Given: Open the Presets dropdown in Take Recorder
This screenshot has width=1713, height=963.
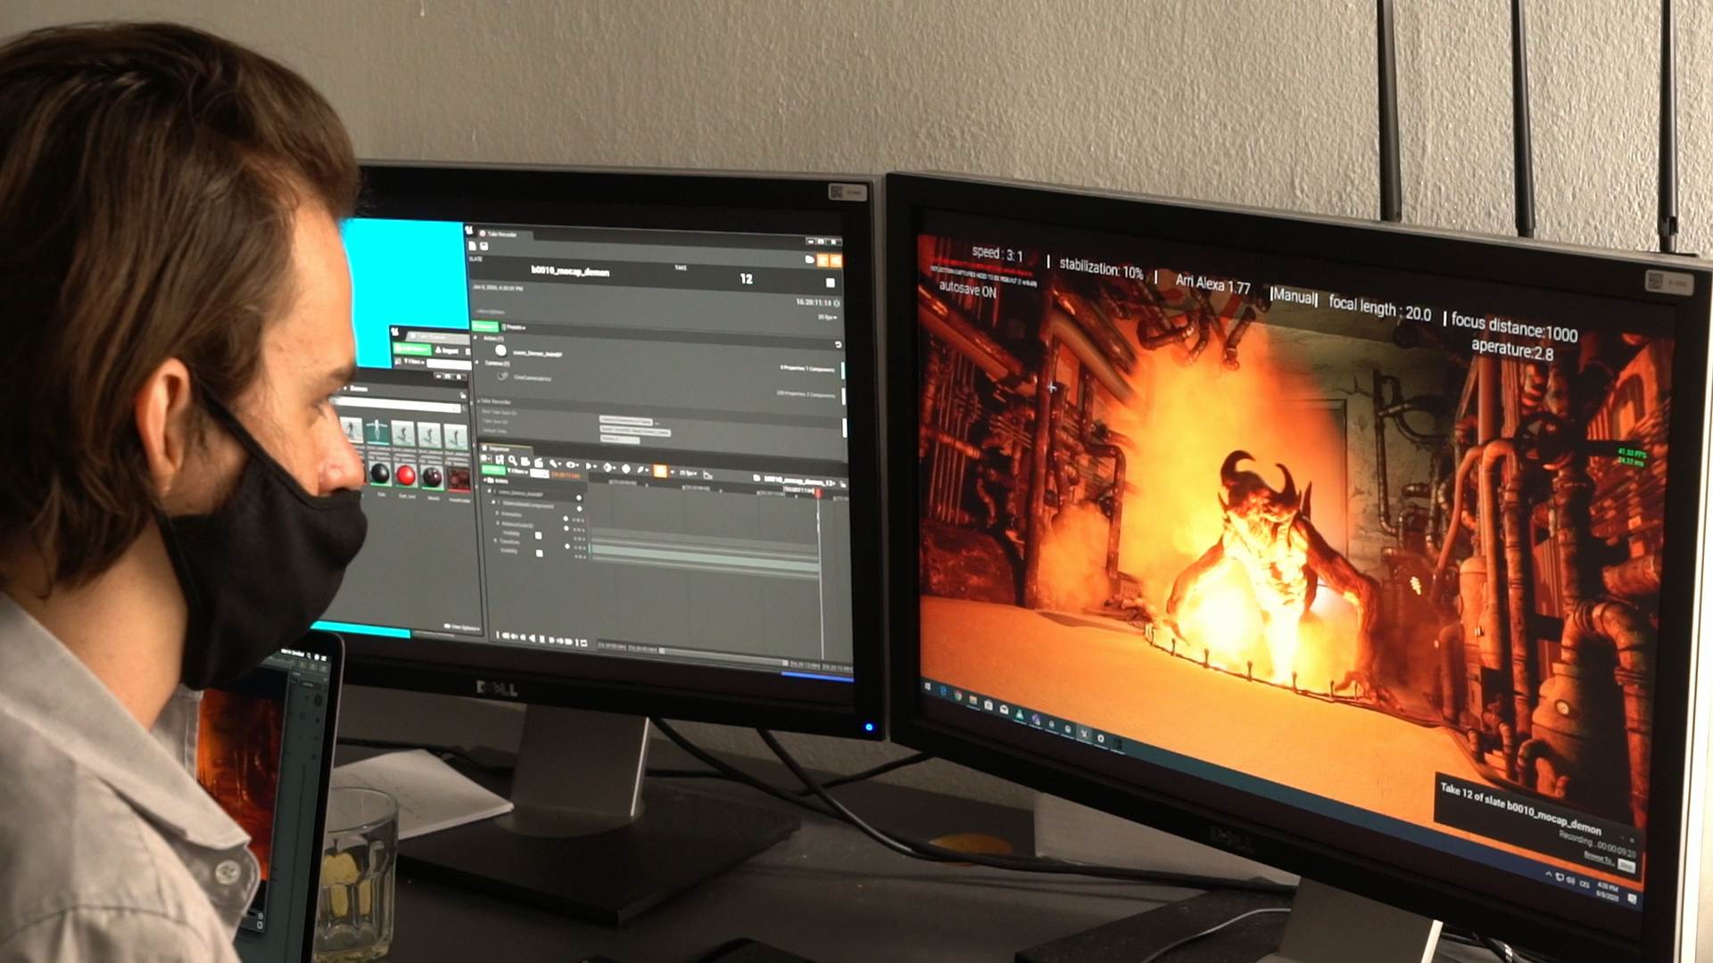Looking at the screenshot, I should 515,327.
